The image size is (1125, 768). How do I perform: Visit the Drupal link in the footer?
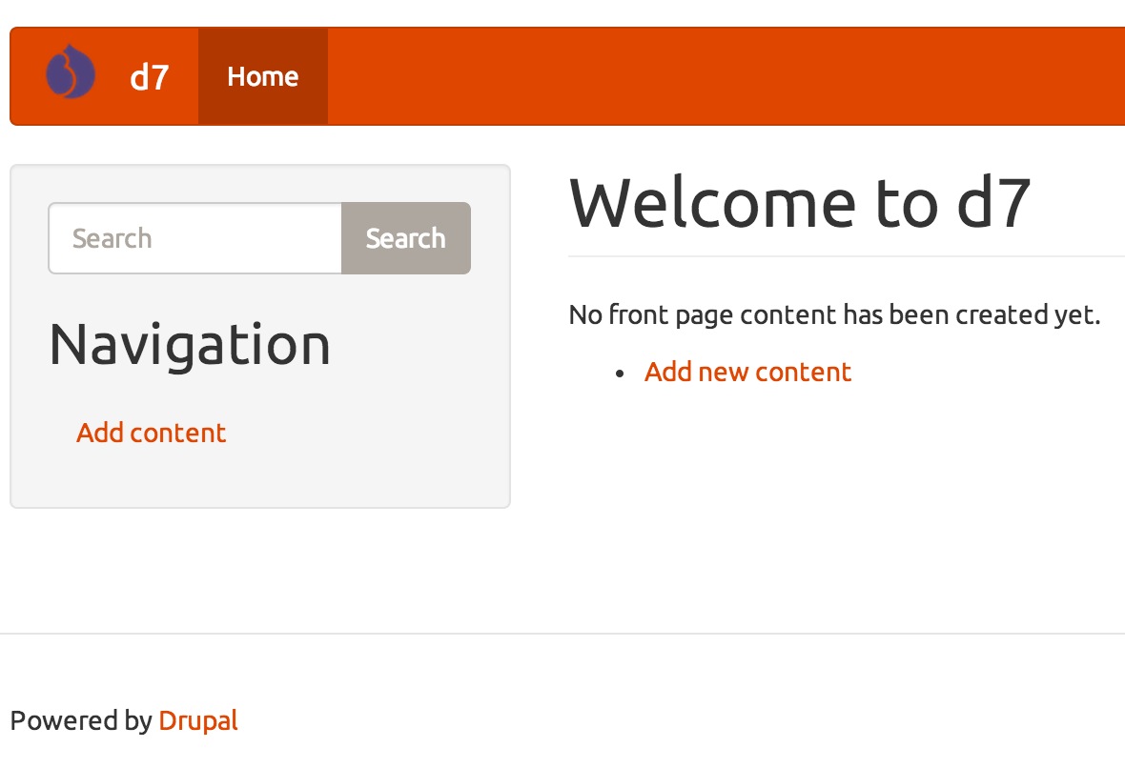[198, 721]
